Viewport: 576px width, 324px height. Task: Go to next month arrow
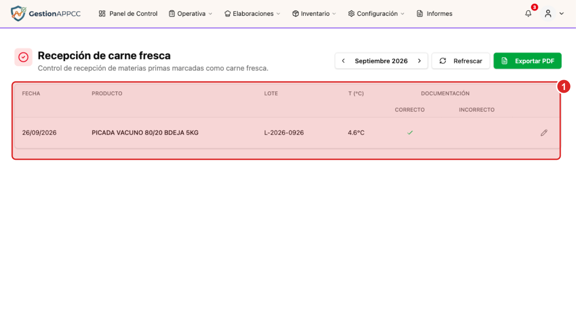tap(419, 61)
